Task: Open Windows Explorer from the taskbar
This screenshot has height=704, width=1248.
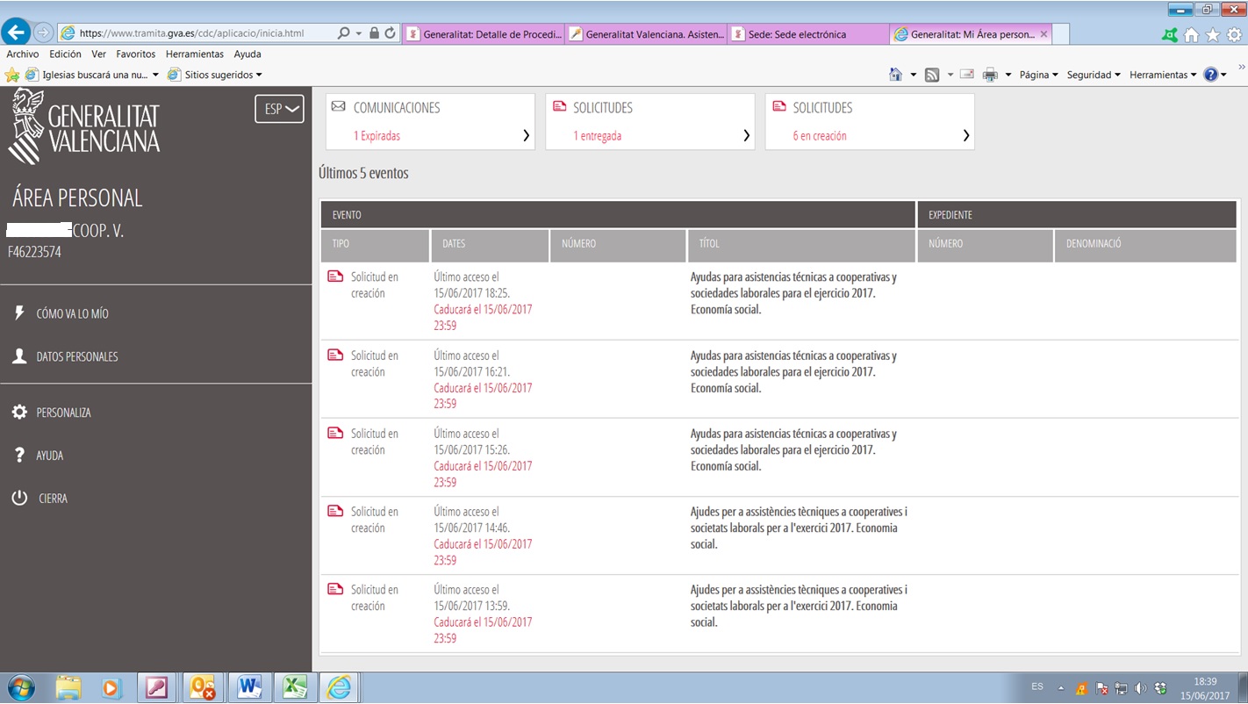Action: pos(68,688)
